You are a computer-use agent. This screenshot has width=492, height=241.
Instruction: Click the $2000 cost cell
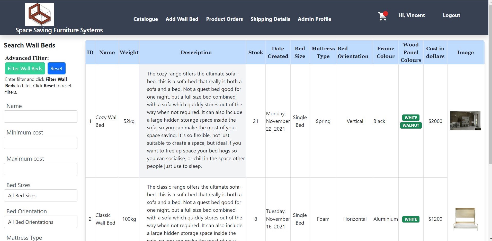tap(435, 121)
